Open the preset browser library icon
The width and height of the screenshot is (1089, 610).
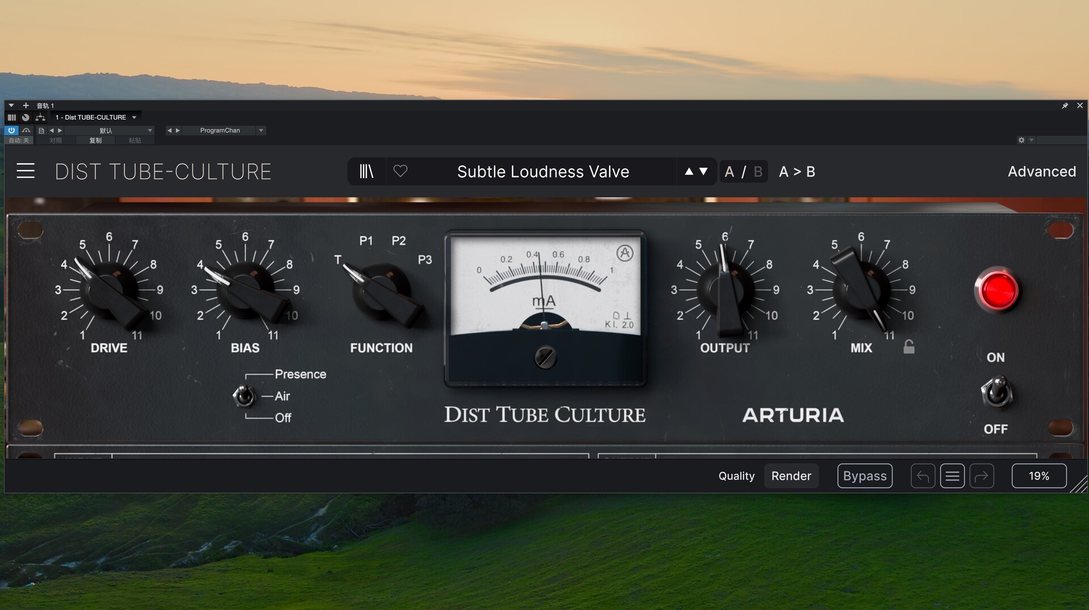pyautogui.click(x=366, y=171)
